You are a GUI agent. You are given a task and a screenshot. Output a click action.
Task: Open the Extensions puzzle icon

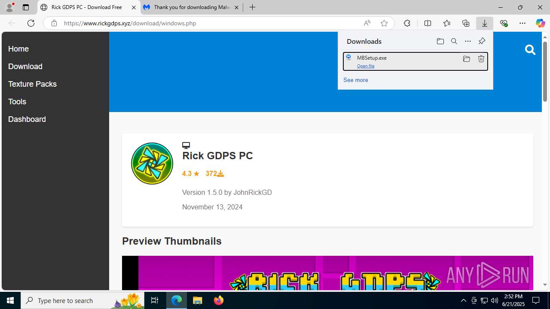click(x=407, y=23)
